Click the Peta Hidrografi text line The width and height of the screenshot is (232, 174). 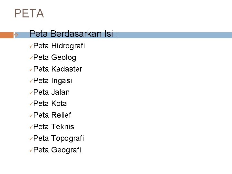tap(59, 46)
